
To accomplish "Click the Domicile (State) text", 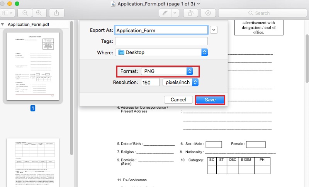I will (x=127, y=162).
